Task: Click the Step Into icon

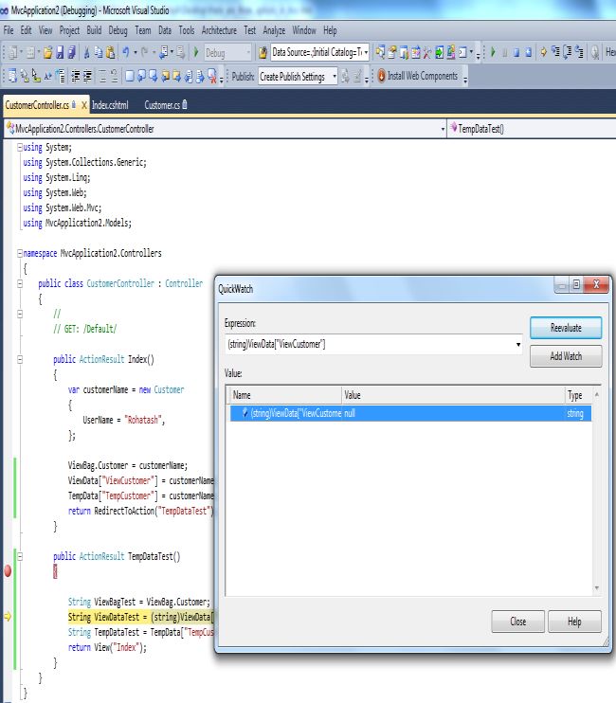Action: [x=556, y=52]
